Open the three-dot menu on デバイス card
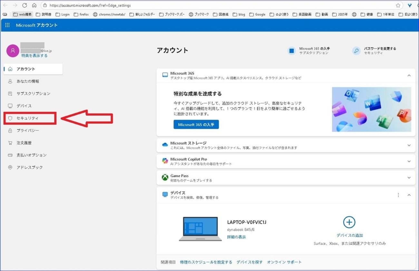Viewport: 419px width, 271px height. pos(398,195)
